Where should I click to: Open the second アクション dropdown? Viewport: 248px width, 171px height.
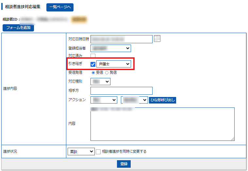(134, 100)
